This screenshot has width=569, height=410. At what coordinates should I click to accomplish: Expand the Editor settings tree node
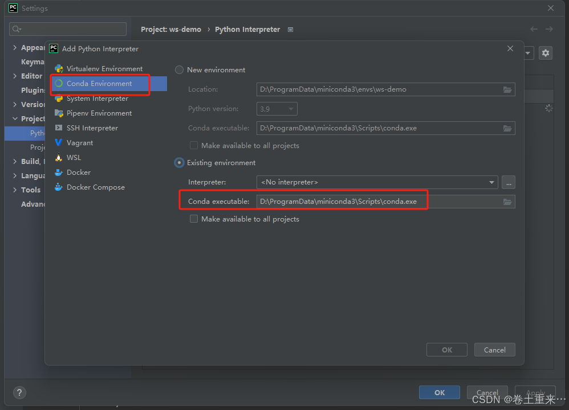[x=15, y=76]
